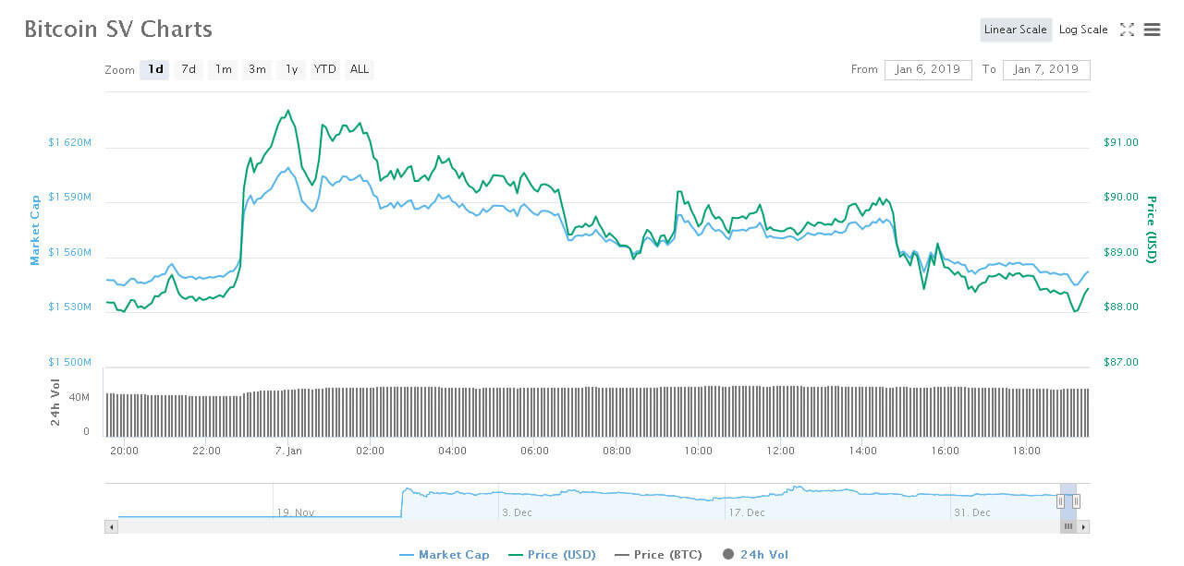
Task: Select 7d zoom range
Action: coord(189,69)
